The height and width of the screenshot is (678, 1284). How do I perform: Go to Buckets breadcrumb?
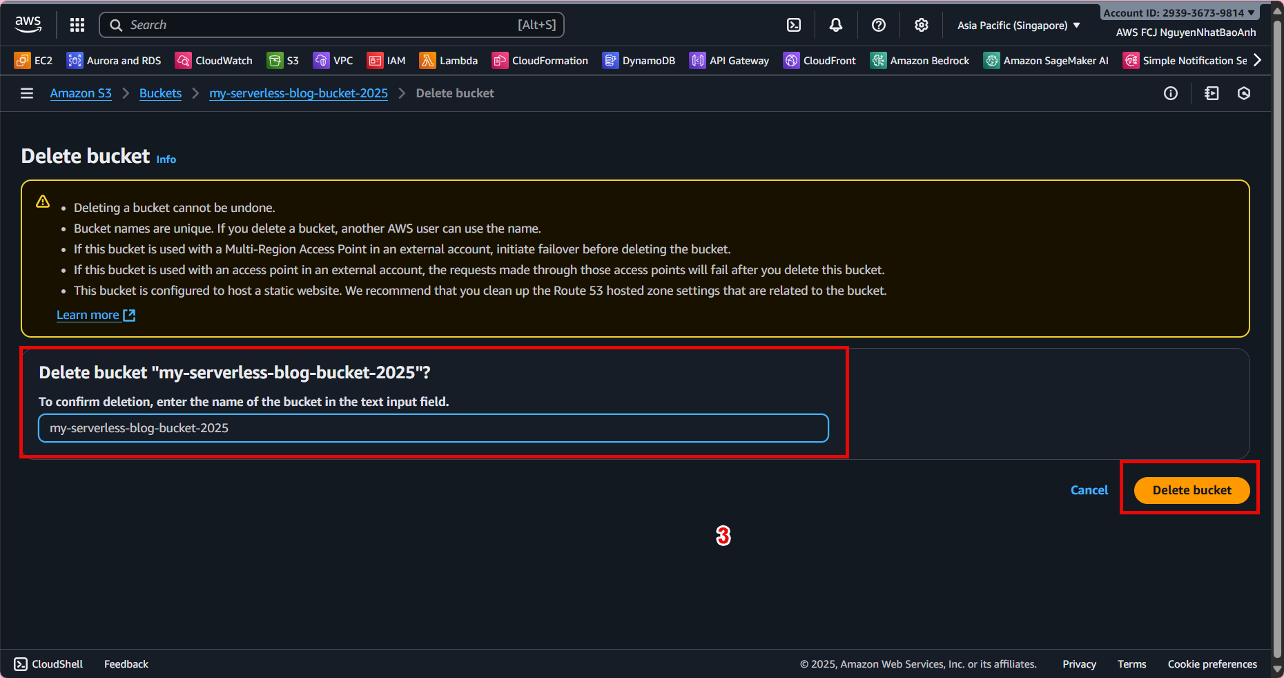point(160,93)
